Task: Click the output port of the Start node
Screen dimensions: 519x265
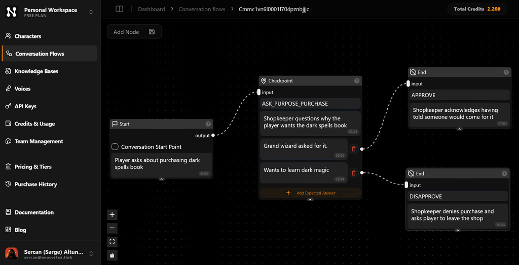Action: 213,135
